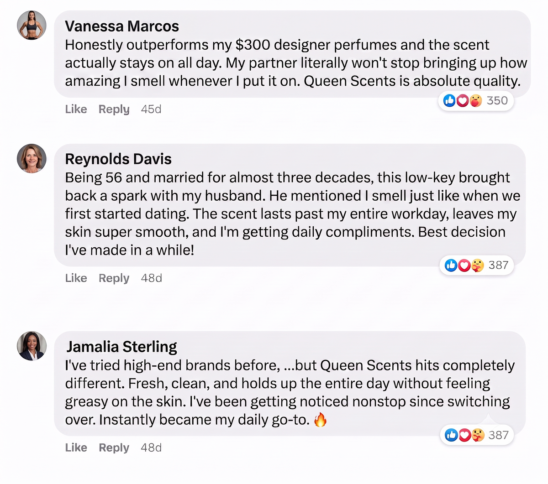Screen dimensions: 548x484
Task: Click the care emoji reaction on Jamalia's comment
Action: (x=478, y=435)
